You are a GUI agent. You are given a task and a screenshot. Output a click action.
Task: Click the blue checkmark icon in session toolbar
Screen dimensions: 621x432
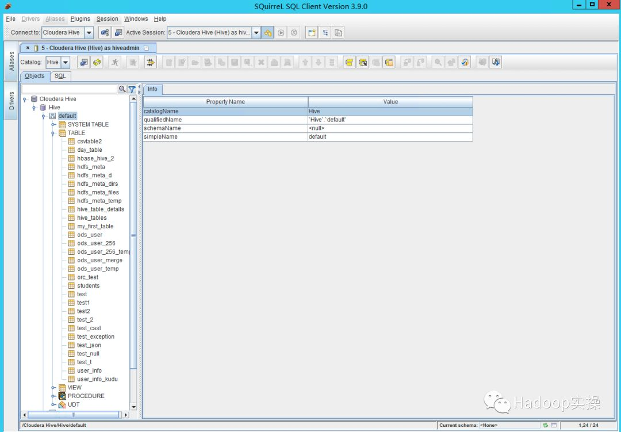point(465,62)
